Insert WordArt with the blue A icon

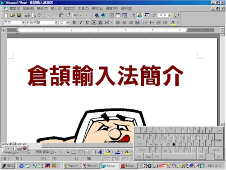[100, 152]
